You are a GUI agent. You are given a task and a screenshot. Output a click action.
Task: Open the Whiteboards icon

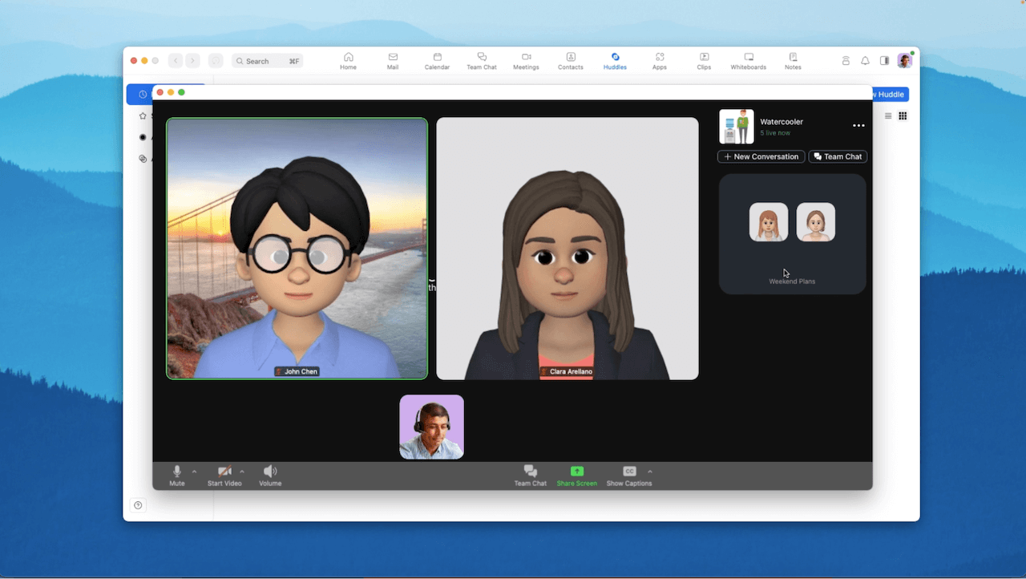pos(748,58)
